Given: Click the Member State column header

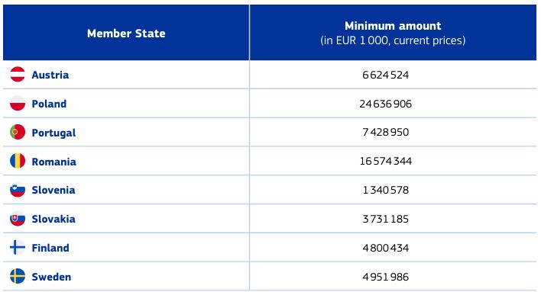Looking at the screenshot, I should click(x=126, y=34).
